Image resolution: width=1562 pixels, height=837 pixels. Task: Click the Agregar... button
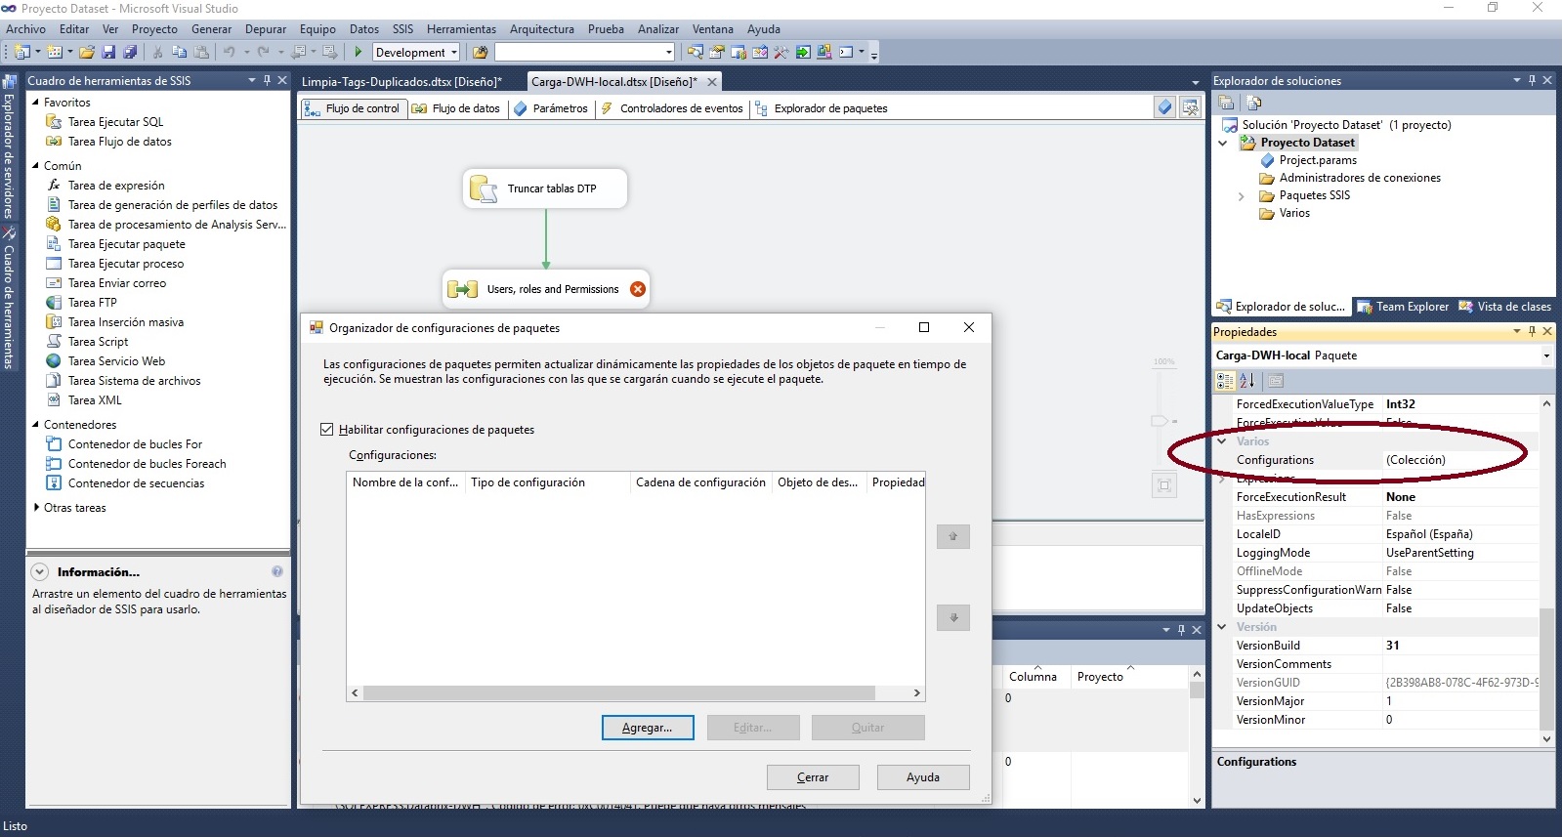648,728
